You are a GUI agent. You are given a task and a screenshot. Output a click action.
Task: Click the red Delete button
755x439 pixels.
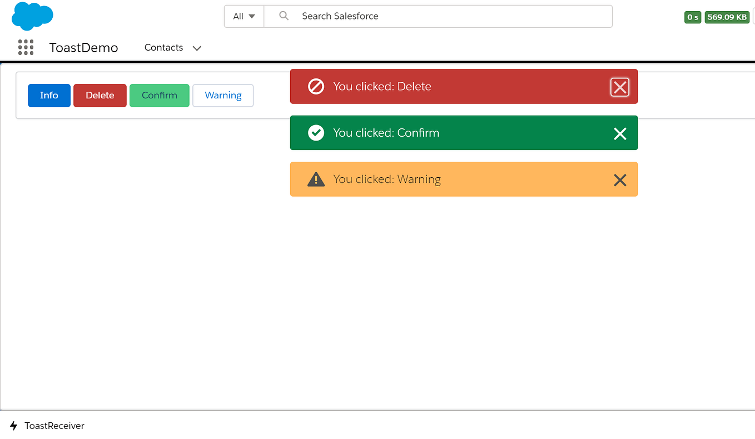[100, 96]
